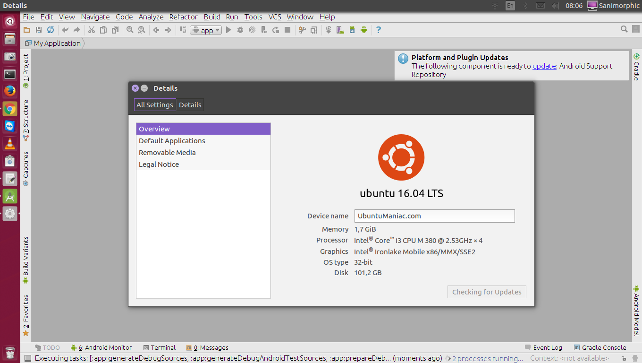The width and height of the screenshot is (642, 363).
Task: Open Find with the magnifier toolbar icon
Action: coord(130,30)
